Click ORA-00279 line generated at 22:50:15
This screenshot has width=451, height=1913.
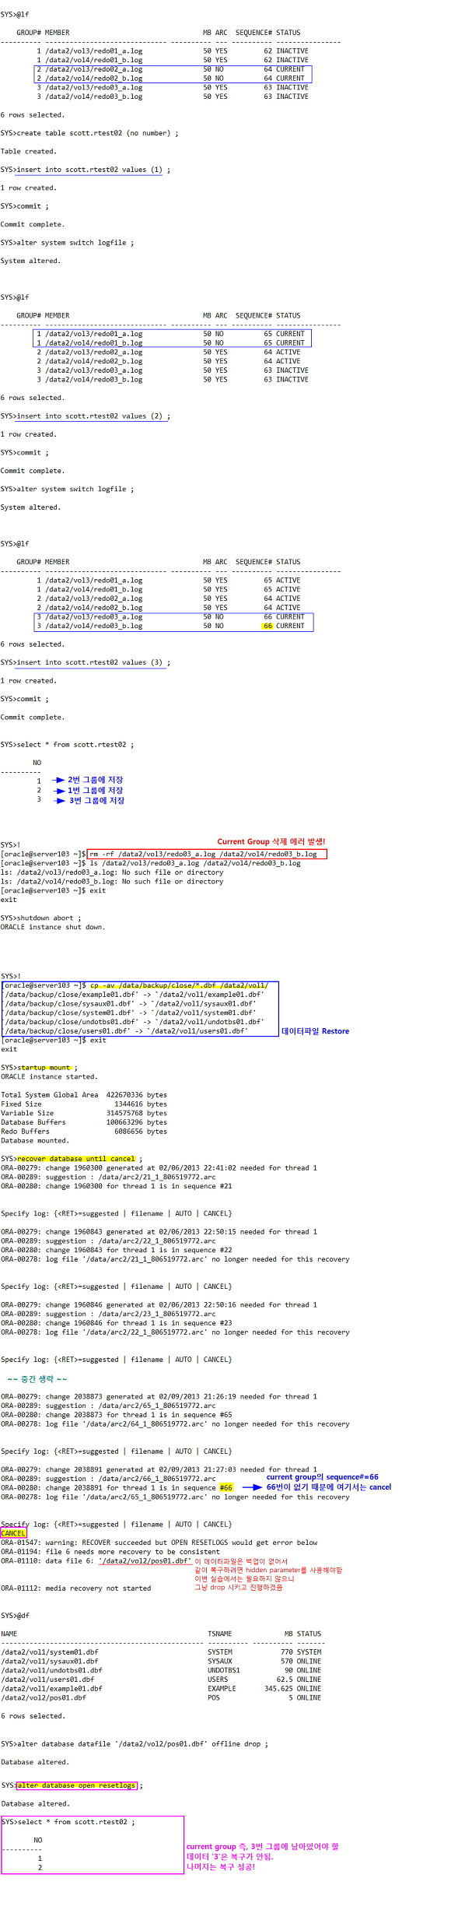pyautogui.click(x=159, y=1232)
